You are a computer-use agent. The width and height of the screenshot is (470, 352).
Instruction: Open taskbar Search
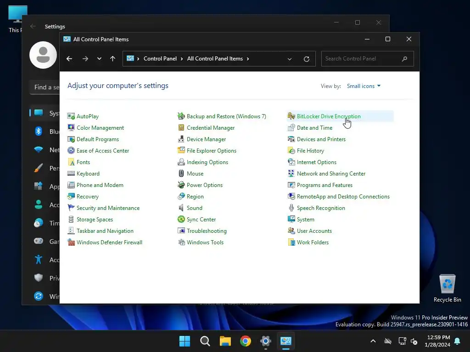click(205, 341)
